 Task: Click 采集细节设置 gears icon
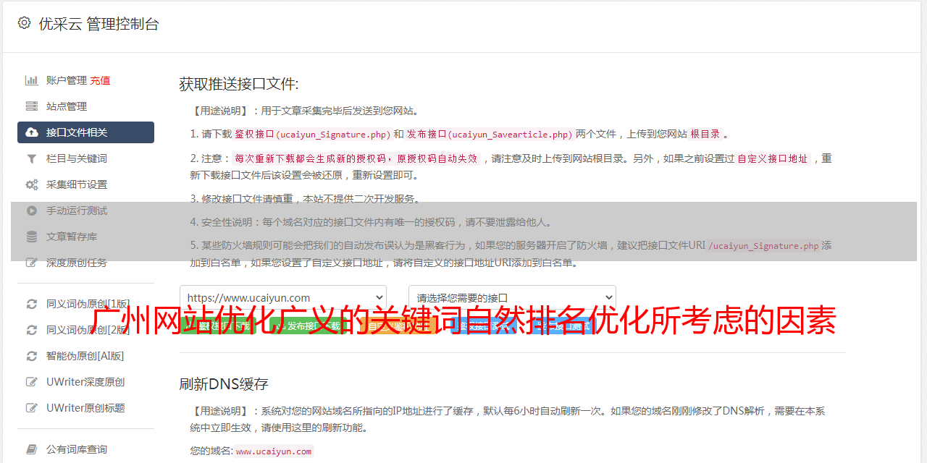coord(32,184)
